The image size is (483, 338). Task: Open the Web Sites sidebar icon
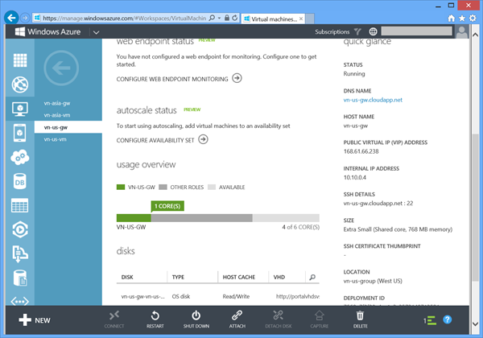click(20, 84)
